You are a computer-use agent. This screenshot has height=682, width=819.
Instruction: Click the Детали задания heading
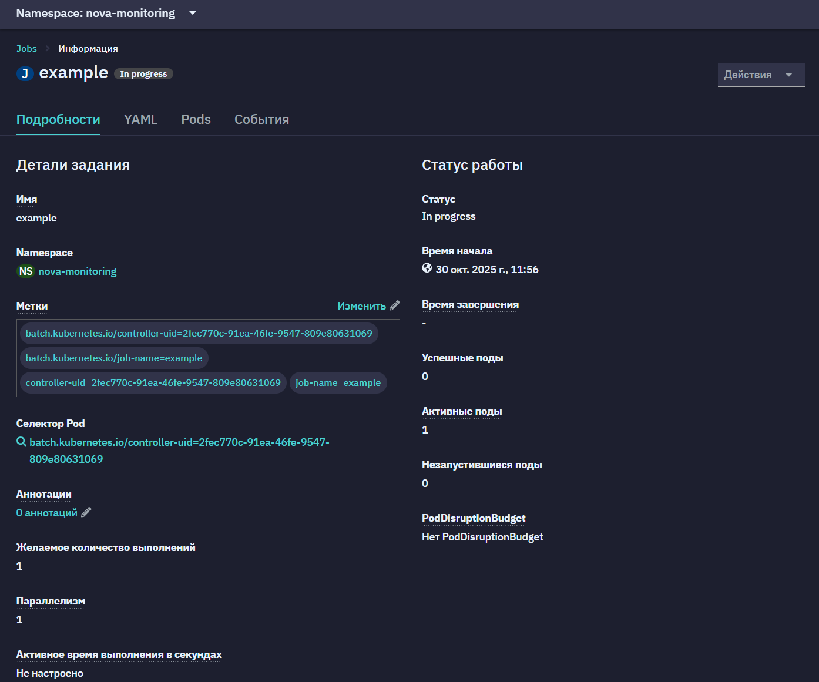73,165
